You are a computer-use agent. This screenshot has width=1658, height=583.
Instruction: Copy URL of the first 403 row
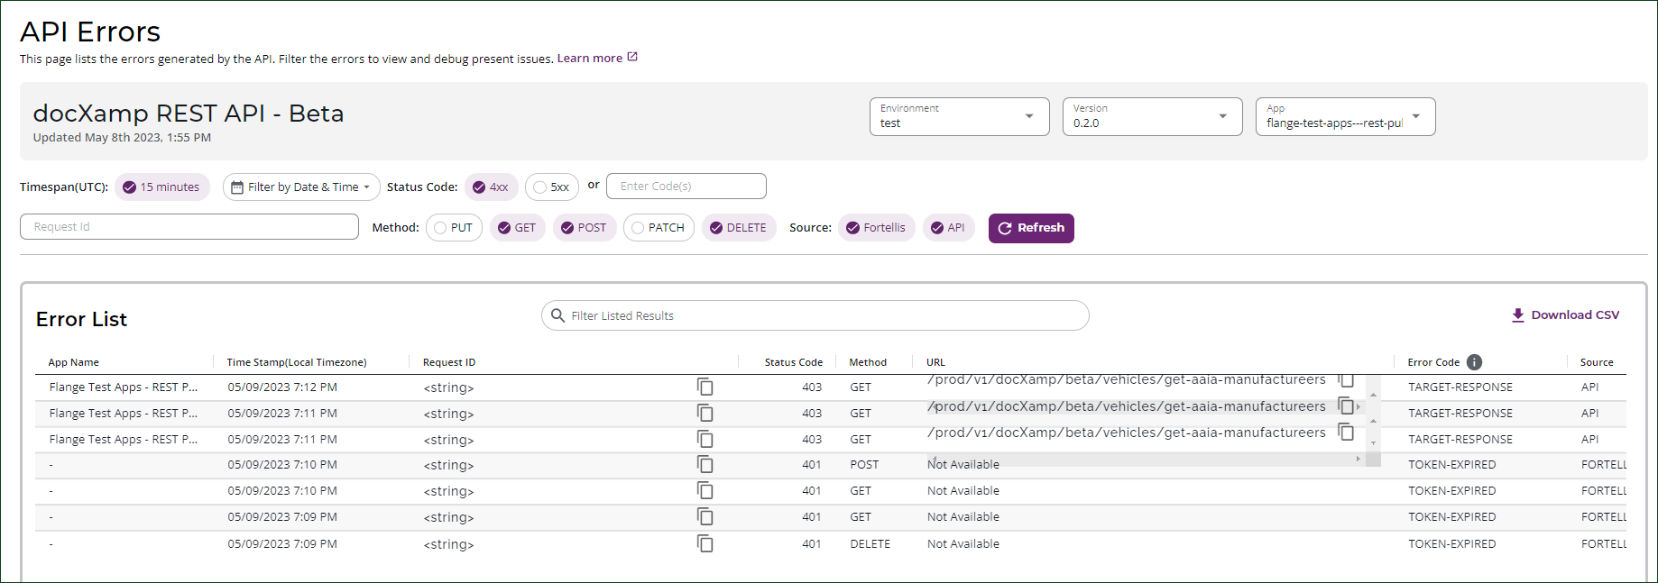[1346, 380]
